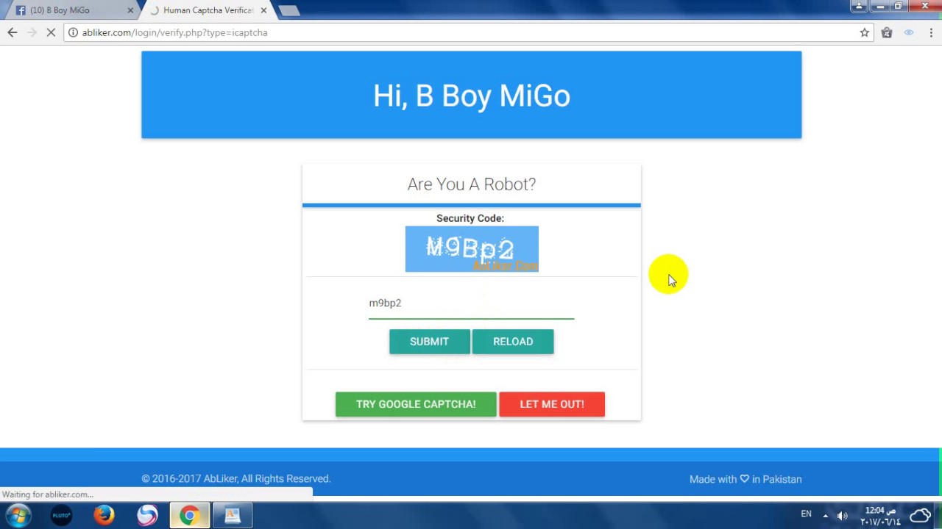The image size is (942, 529).
Task: Click the eye extension icon in toolbar
Action: 909,32
